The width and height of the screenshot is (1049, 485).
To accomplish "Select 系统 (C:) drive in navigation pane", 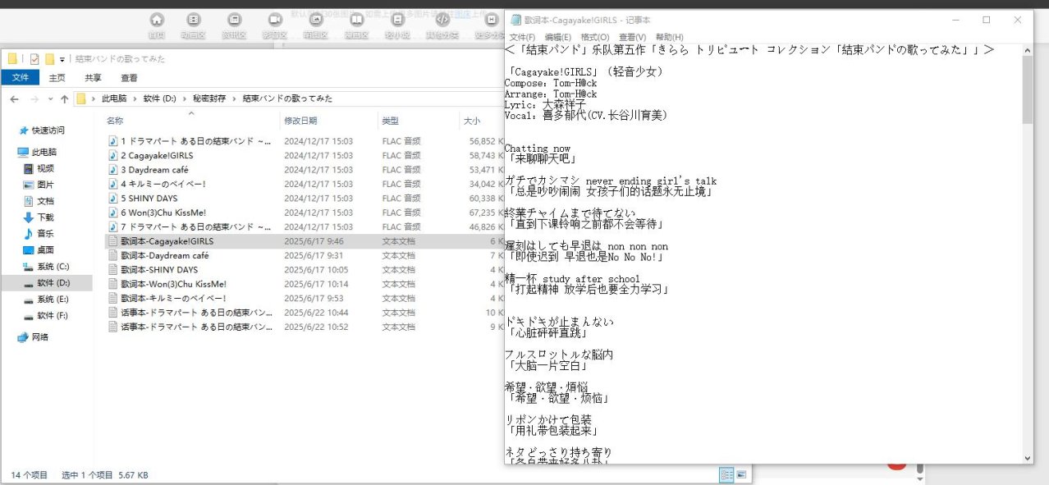I will (53, 267).
